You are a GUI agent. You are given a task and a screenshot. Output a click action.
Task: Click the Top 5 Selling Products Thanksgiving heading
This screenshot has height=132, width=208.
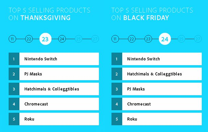[49, 14]
